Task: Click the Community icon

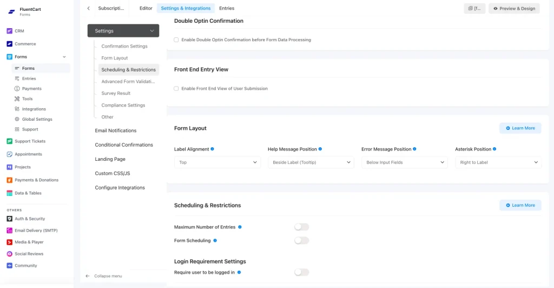Action: tap(10, 265)
